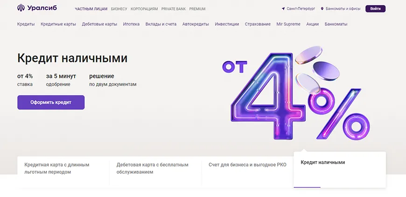Click the neon 4% promo graphic
The width and height of the screenshot is (406, 197).
[296, 93]
